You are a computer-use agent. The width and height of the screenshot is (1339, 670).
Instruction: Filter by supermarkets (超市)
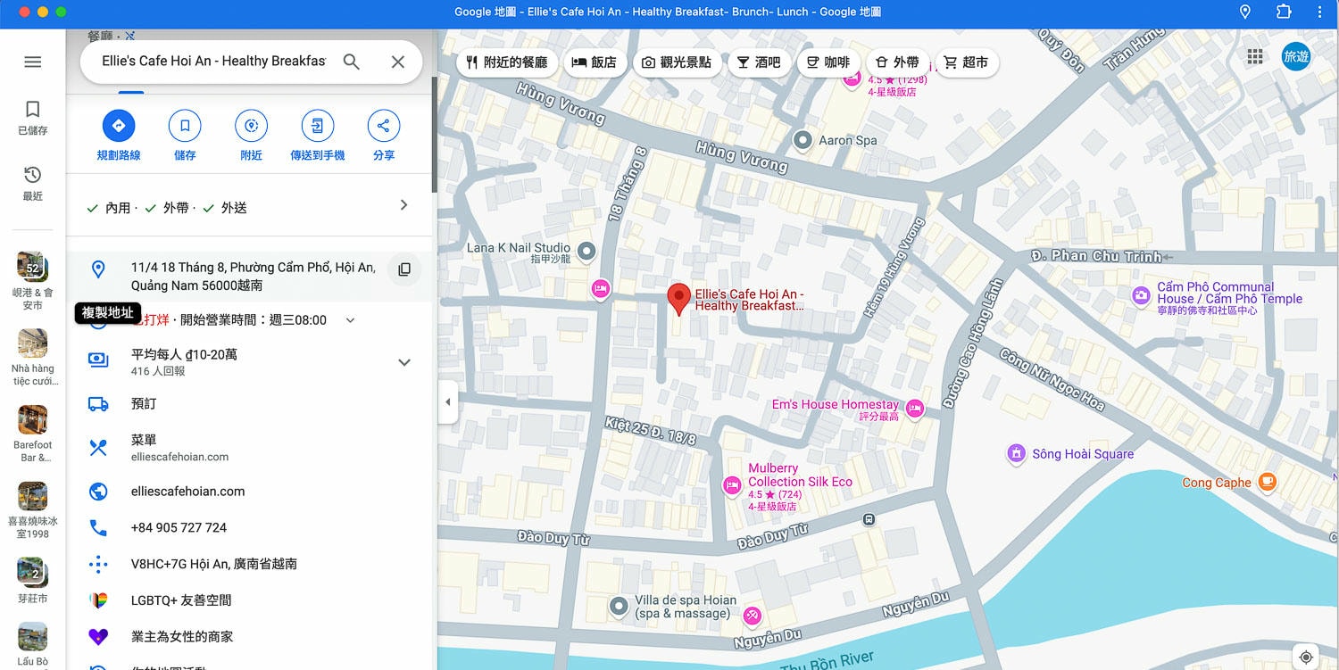pyautogui.click(x=967, y=62)
